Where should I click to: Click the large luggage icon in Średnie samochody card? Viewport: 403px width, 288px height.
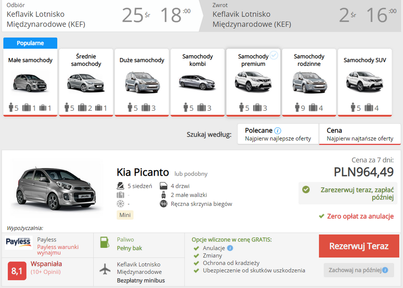(82, 108)
